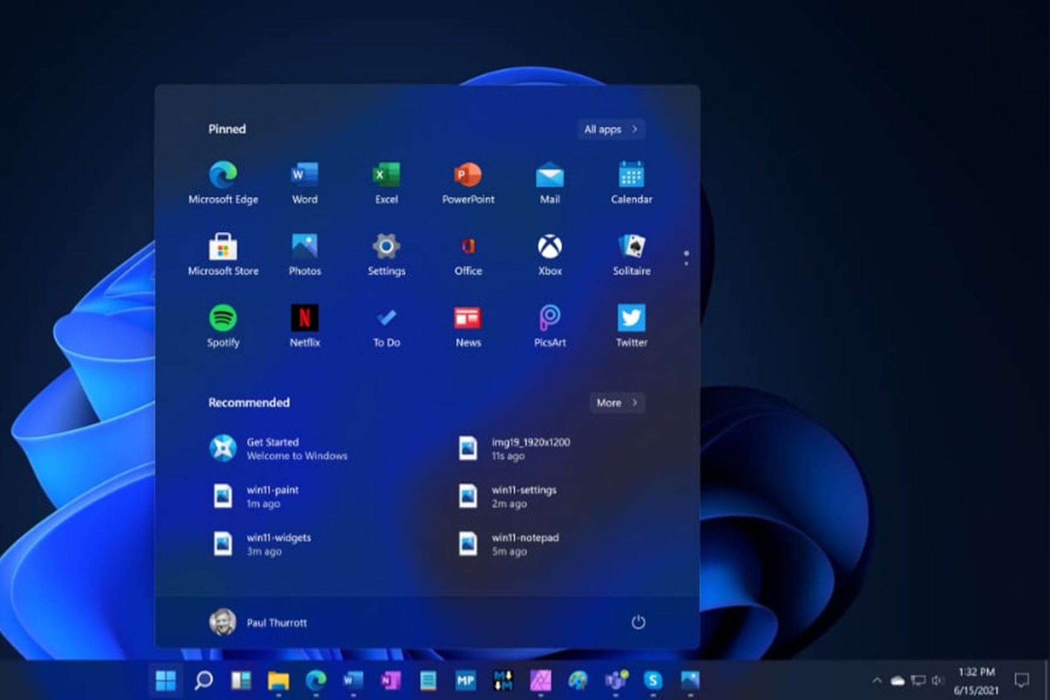
Task: Open the PicsArt pinned app
Action: click(550, 326)
